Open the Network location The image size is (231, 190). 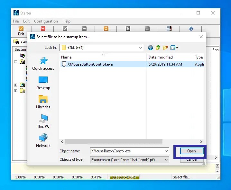click(x=43, y=140)
